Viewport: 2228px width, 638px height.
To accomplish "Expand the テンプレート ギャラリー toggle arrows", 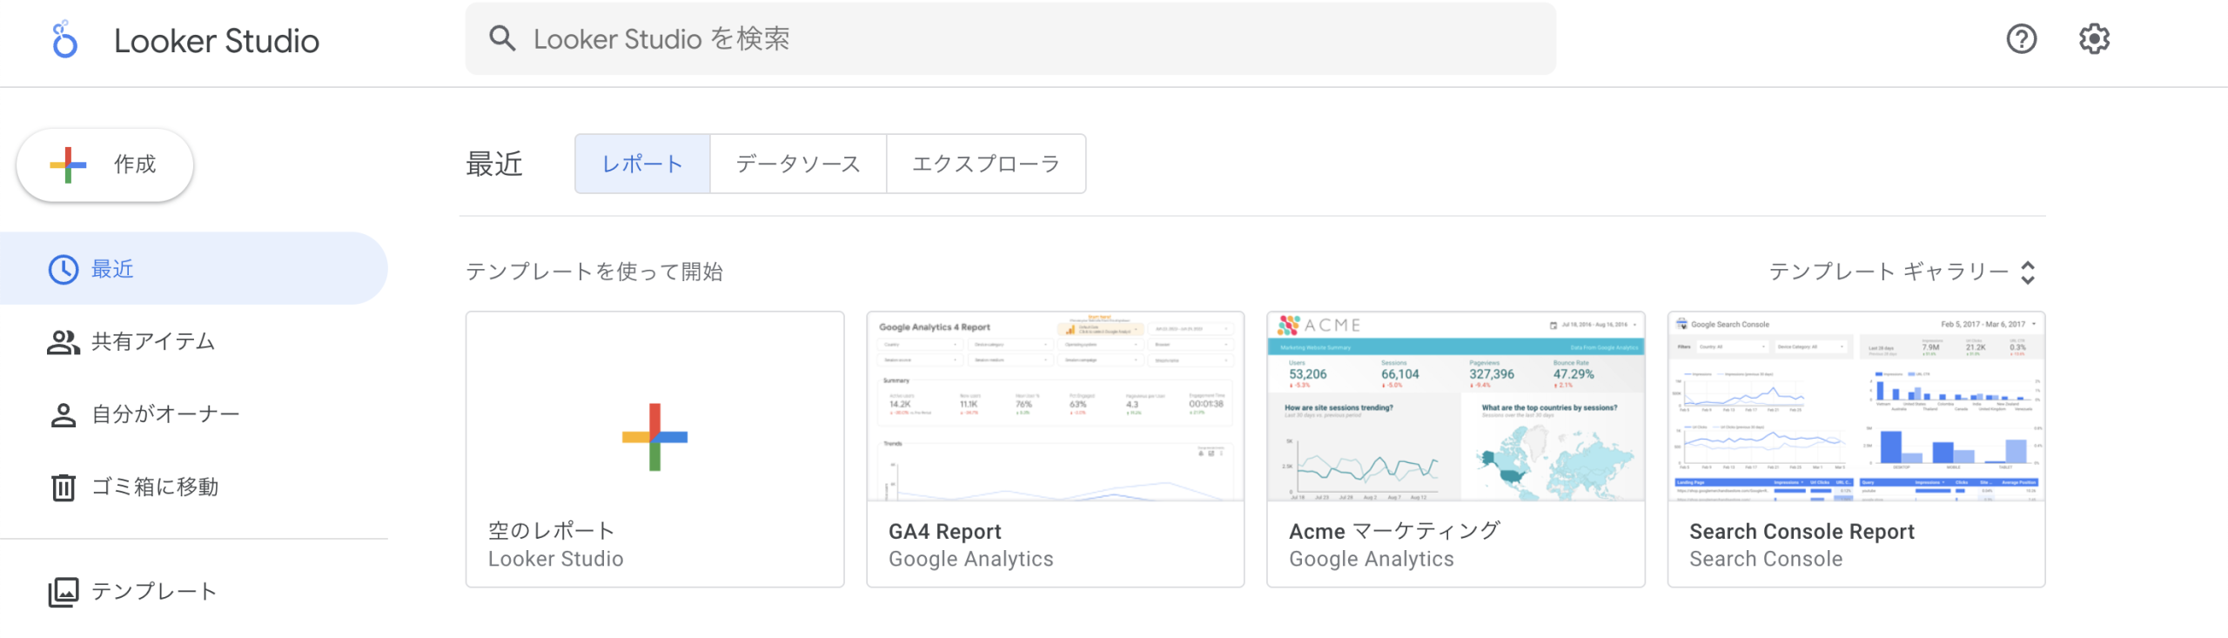I will click(x=2028, y=272).
